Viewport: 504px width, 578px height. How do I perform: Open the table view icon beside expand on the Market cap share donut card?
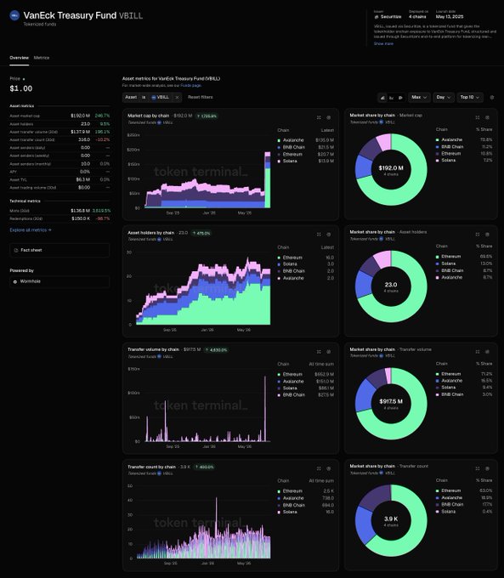coord(487,117)
